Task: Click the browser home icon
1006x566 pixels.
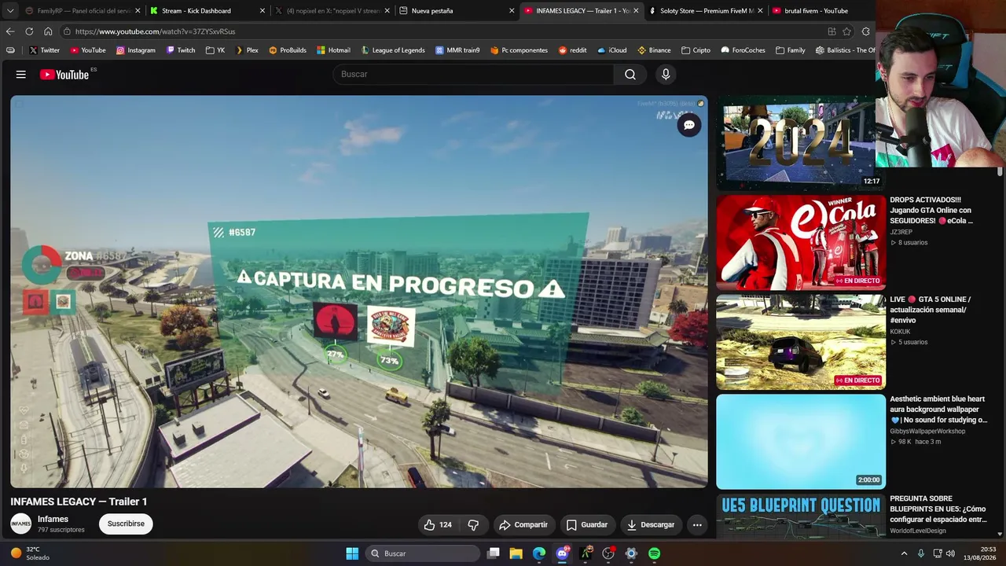Action: 48,31
